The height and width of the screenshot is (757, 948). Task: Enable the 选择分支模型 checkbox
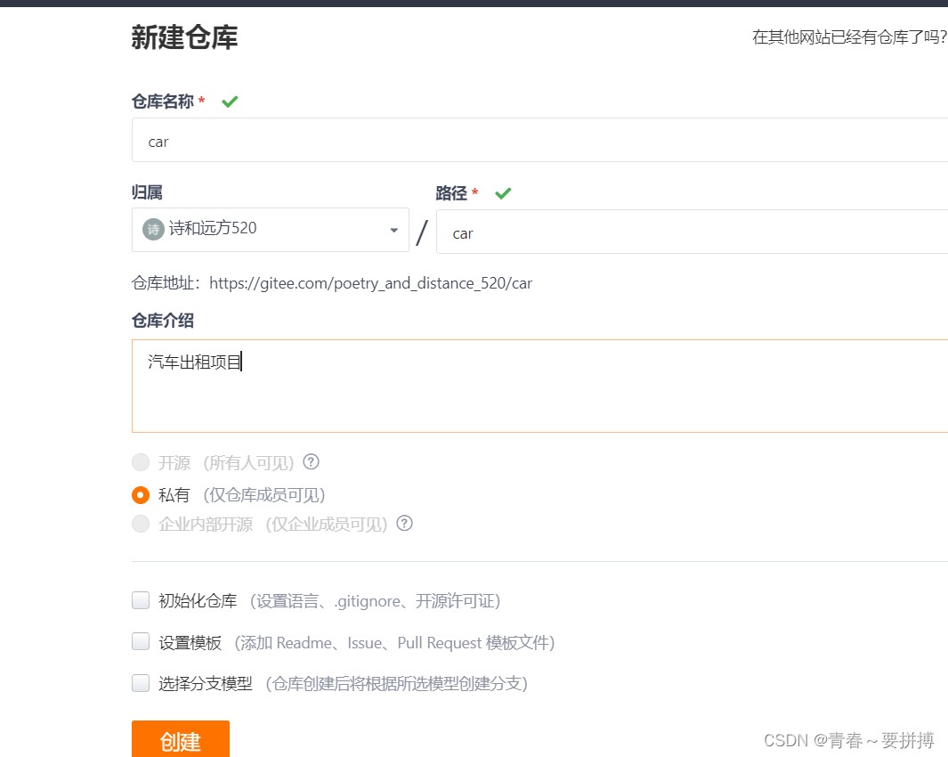pos(141,683)
